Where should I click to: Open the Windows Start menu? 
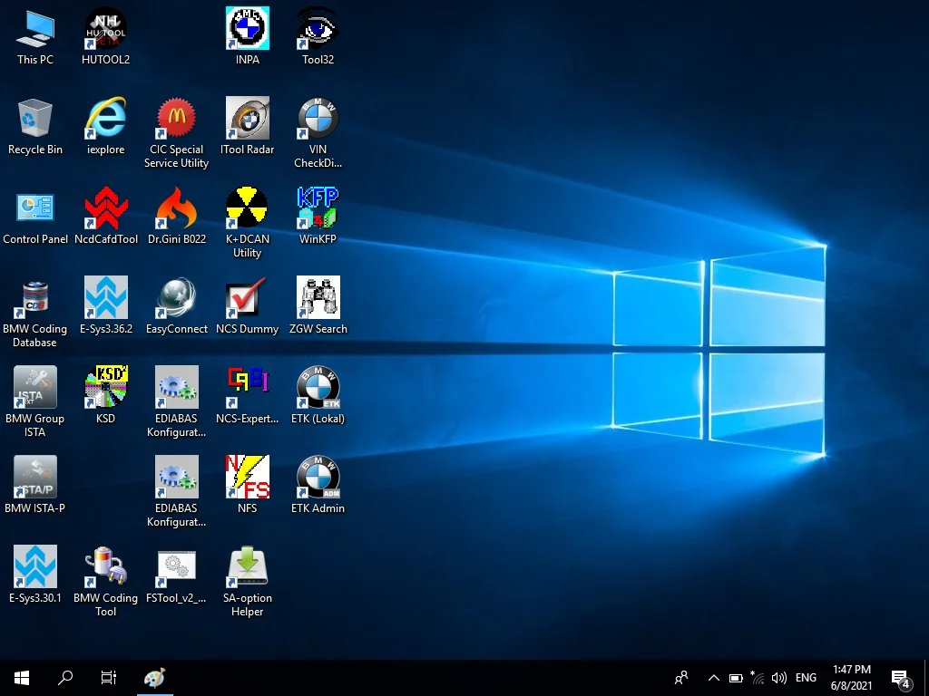point(22,678)
